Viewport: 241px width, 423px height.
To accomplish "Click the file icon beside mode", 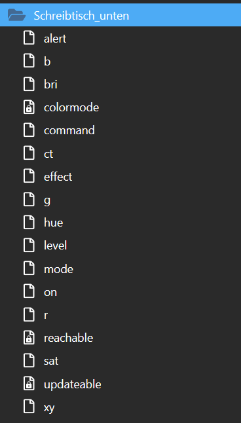I will click(x=29, y=268).
